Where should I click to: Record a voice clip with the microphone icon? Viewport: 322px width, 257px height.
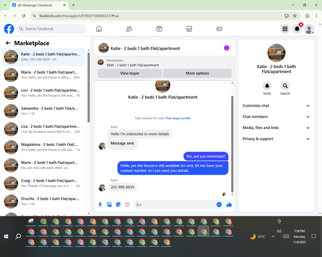[x=100, y=205]
